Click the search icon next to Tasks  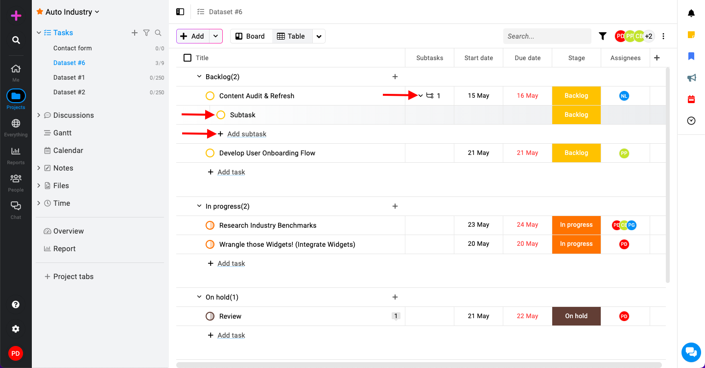pos(158,33)
